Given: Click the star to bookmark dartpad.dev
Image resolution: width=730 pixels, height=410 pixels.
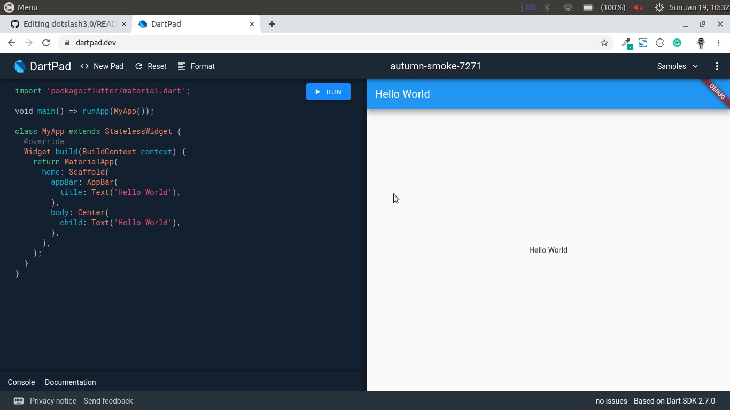Looking at the screenshot, I should pyautogui.click(x=604, y=43).
